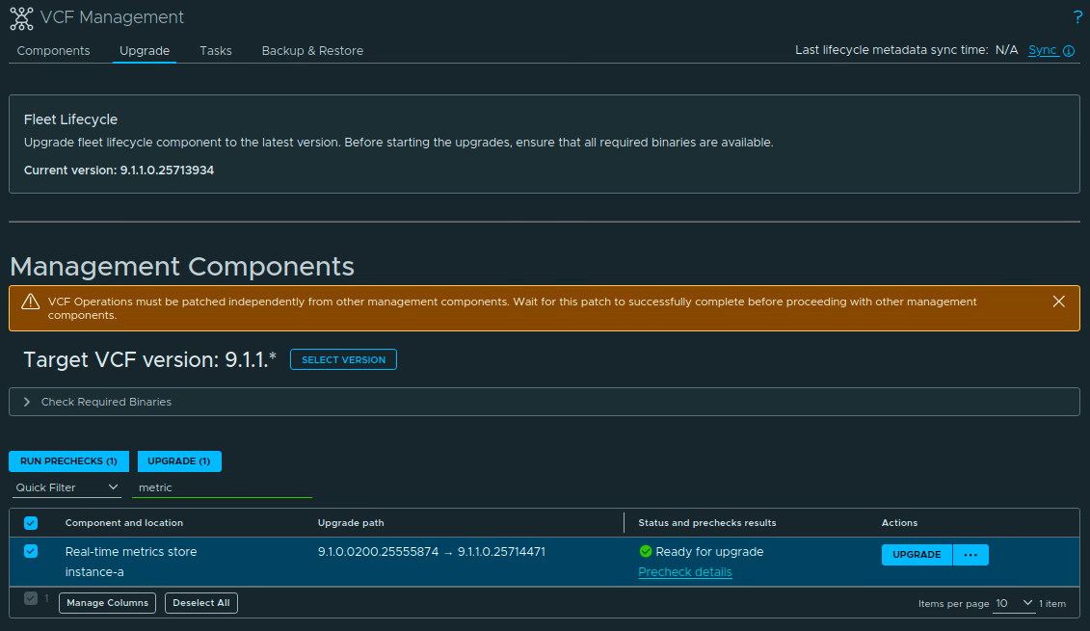Click the info icon next to Sync
Screen dimensions: 1090x631
[1069, 51]
